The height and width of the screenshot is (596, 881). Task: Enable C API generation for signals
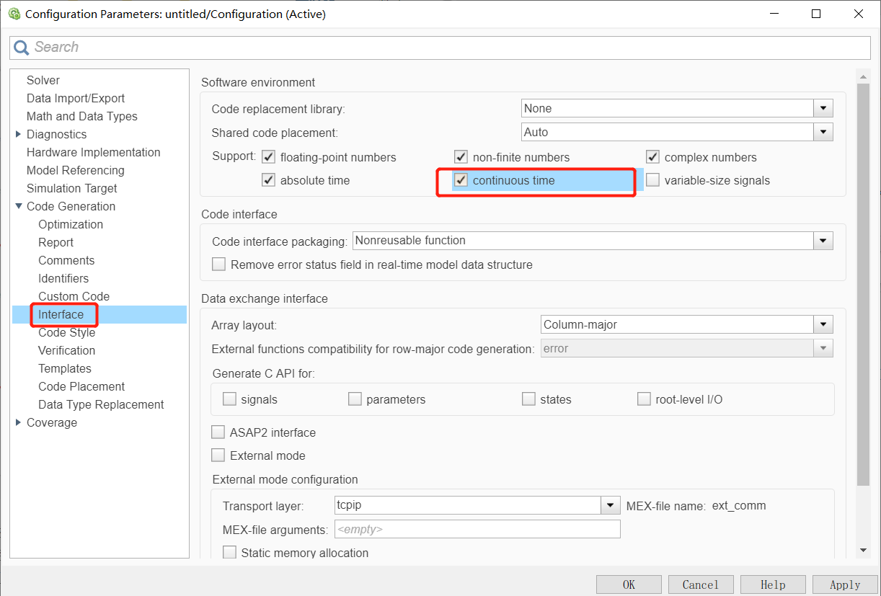pyautogui.click(x=230, y=399)
